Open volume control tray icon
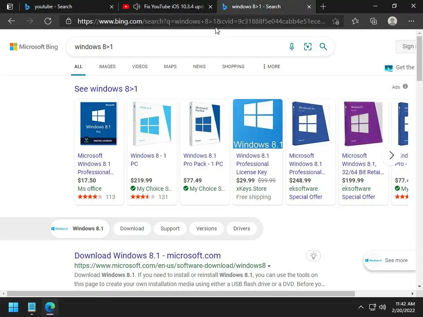The width and height of the screenshot is (423, 317). (383, 307)
